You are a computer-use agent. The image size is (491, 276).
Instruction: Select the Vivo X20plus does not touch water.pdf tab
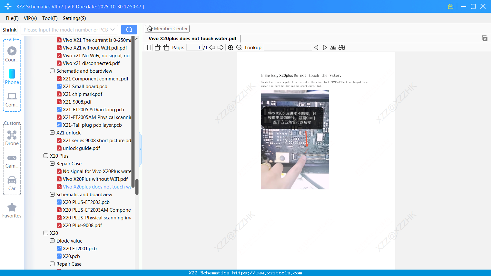tap(192, 39)
